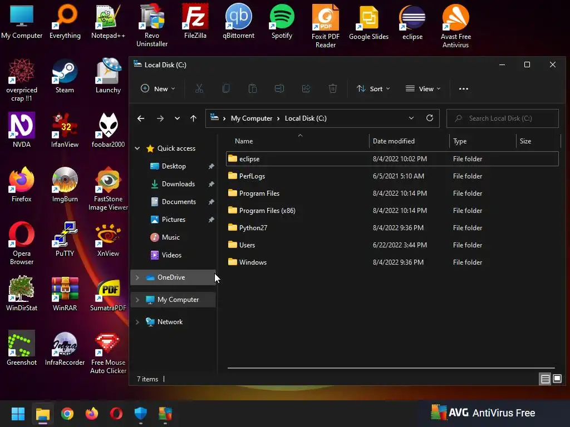Select the Python27 folder row
The width and height of the screenshot is (570, 427).
point(392,227)
